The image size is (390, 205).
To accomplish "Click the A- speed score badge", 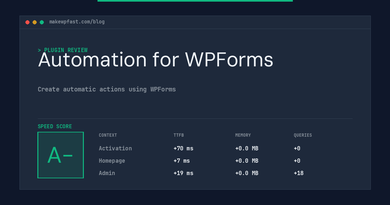I will [60, 155].
